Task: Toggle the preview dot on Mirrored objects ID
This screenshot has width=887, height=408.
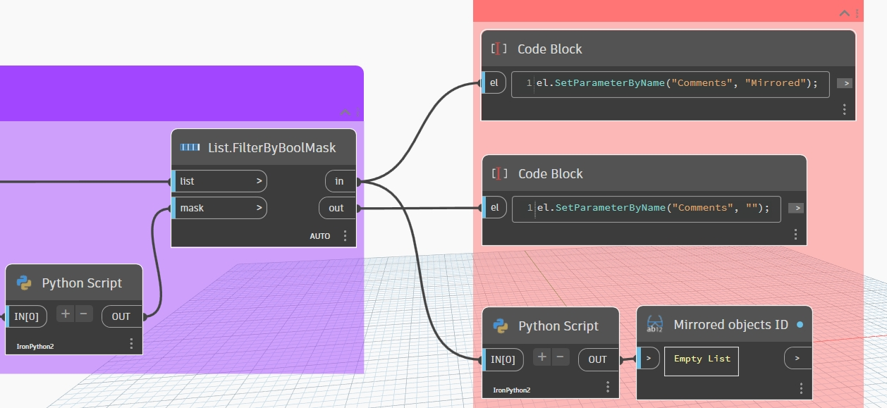Action: (x=800, y=324)
